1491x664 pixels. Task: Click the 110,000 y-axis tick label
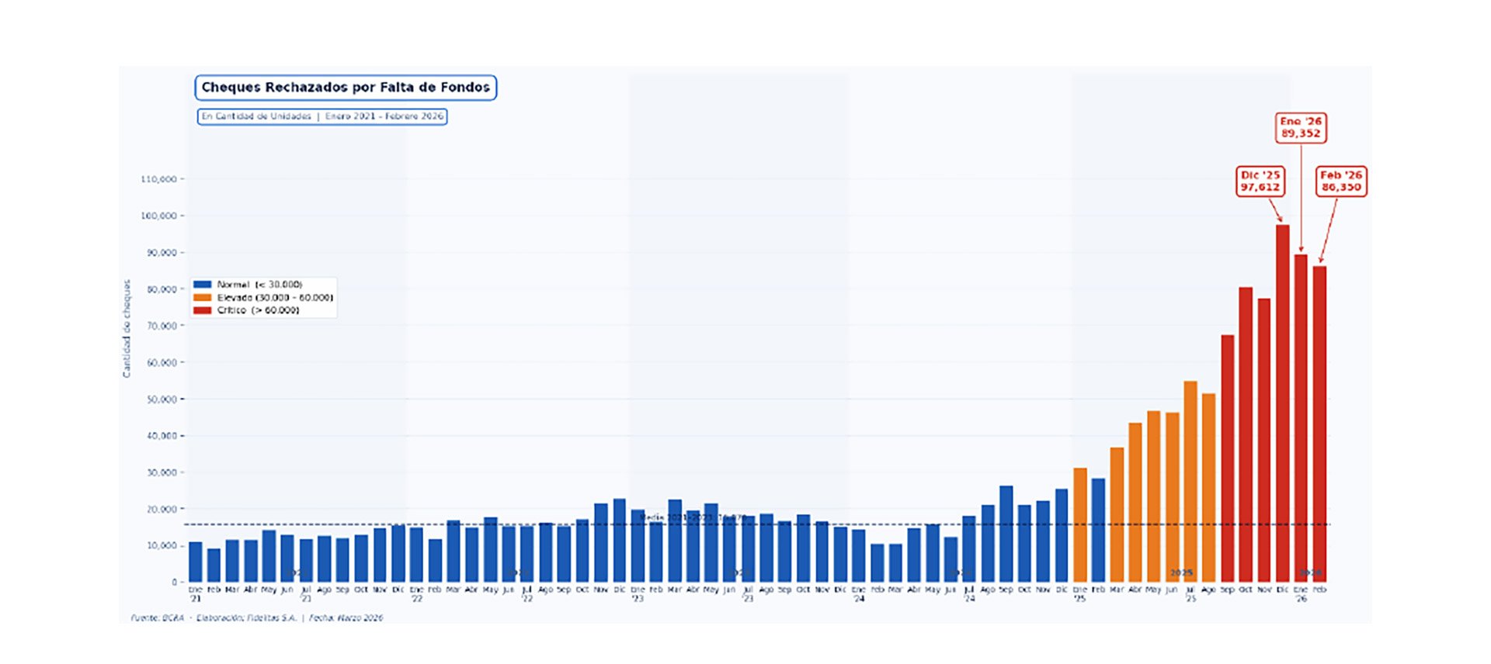158,179
